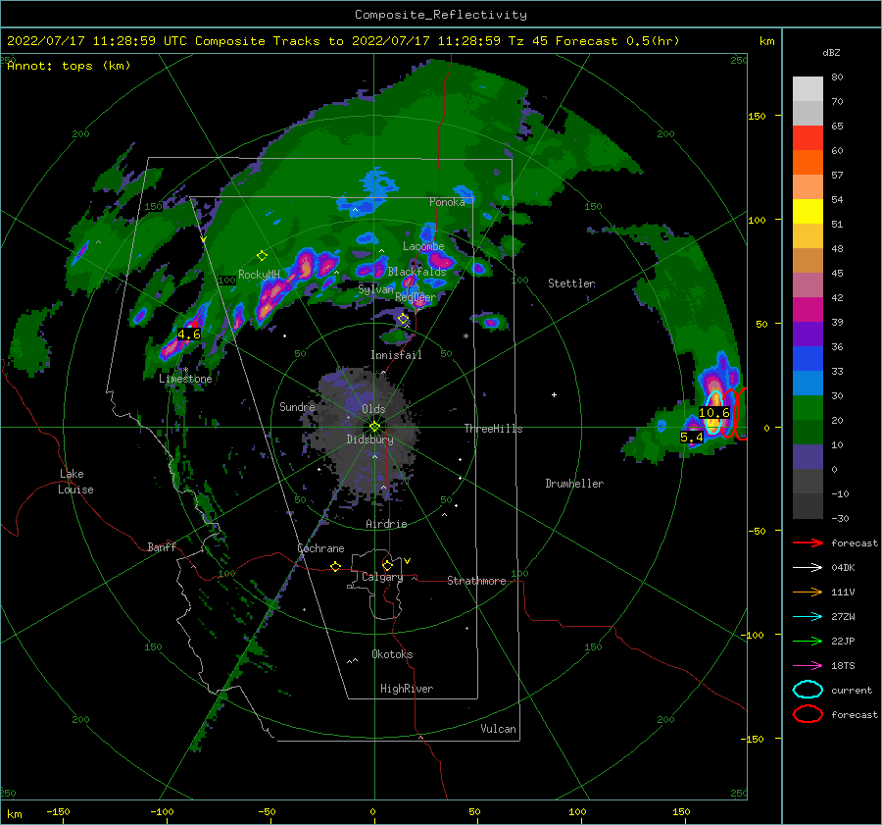Click the Didsbury town label
Viewport: 882px width, 825px height.
point(369,439)
